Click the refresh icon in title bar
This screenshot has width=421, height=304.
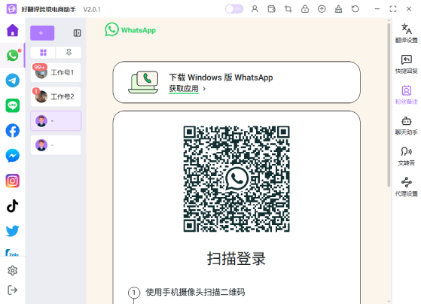(355, 9)
